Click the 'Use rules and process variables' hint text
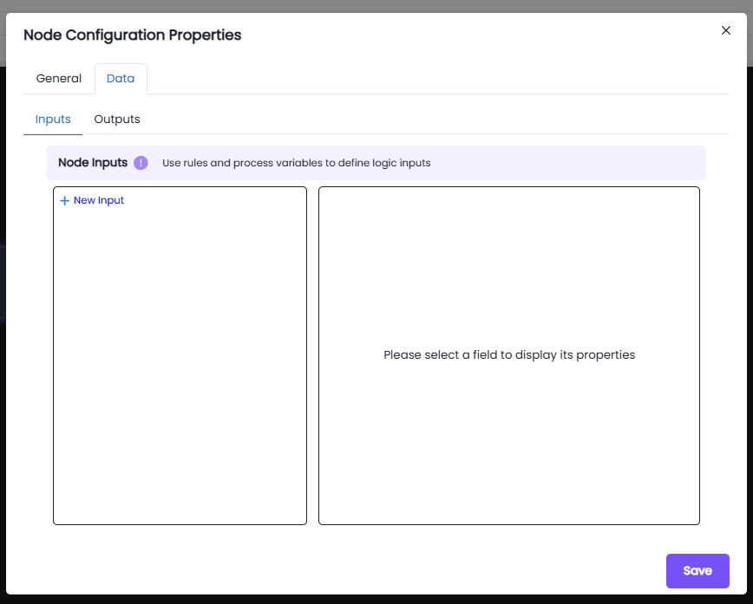This screenshot has height=604, width=753. click(x=297, y=163)
